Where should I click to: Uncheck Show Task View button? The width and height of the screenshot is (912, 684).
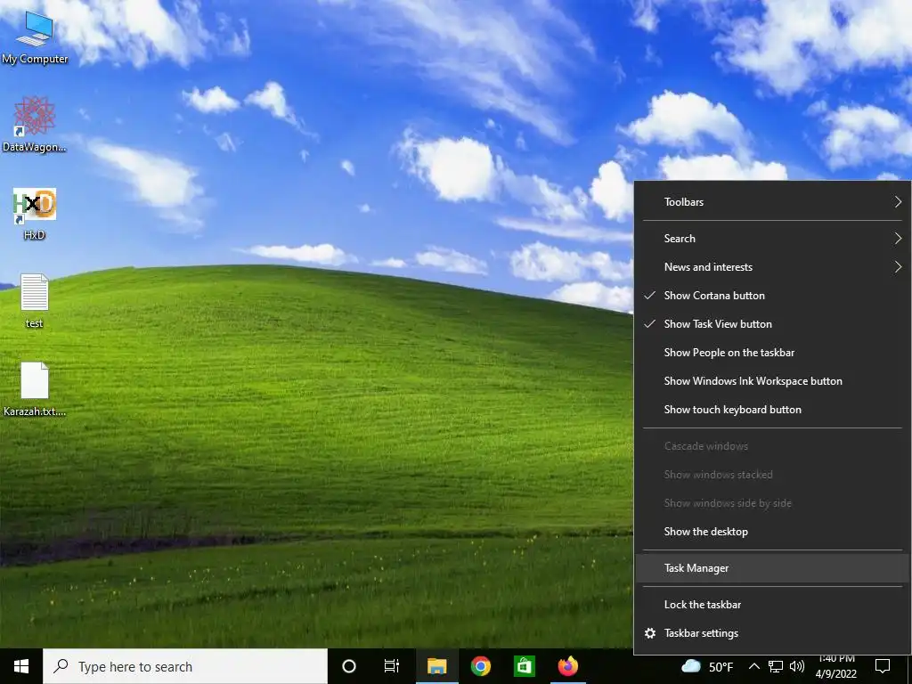[x=772, y=324]
